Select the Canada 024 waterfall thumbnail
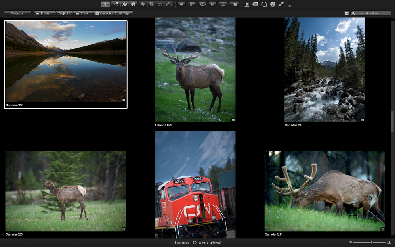The image size is (395, 247). pos(324,69)
